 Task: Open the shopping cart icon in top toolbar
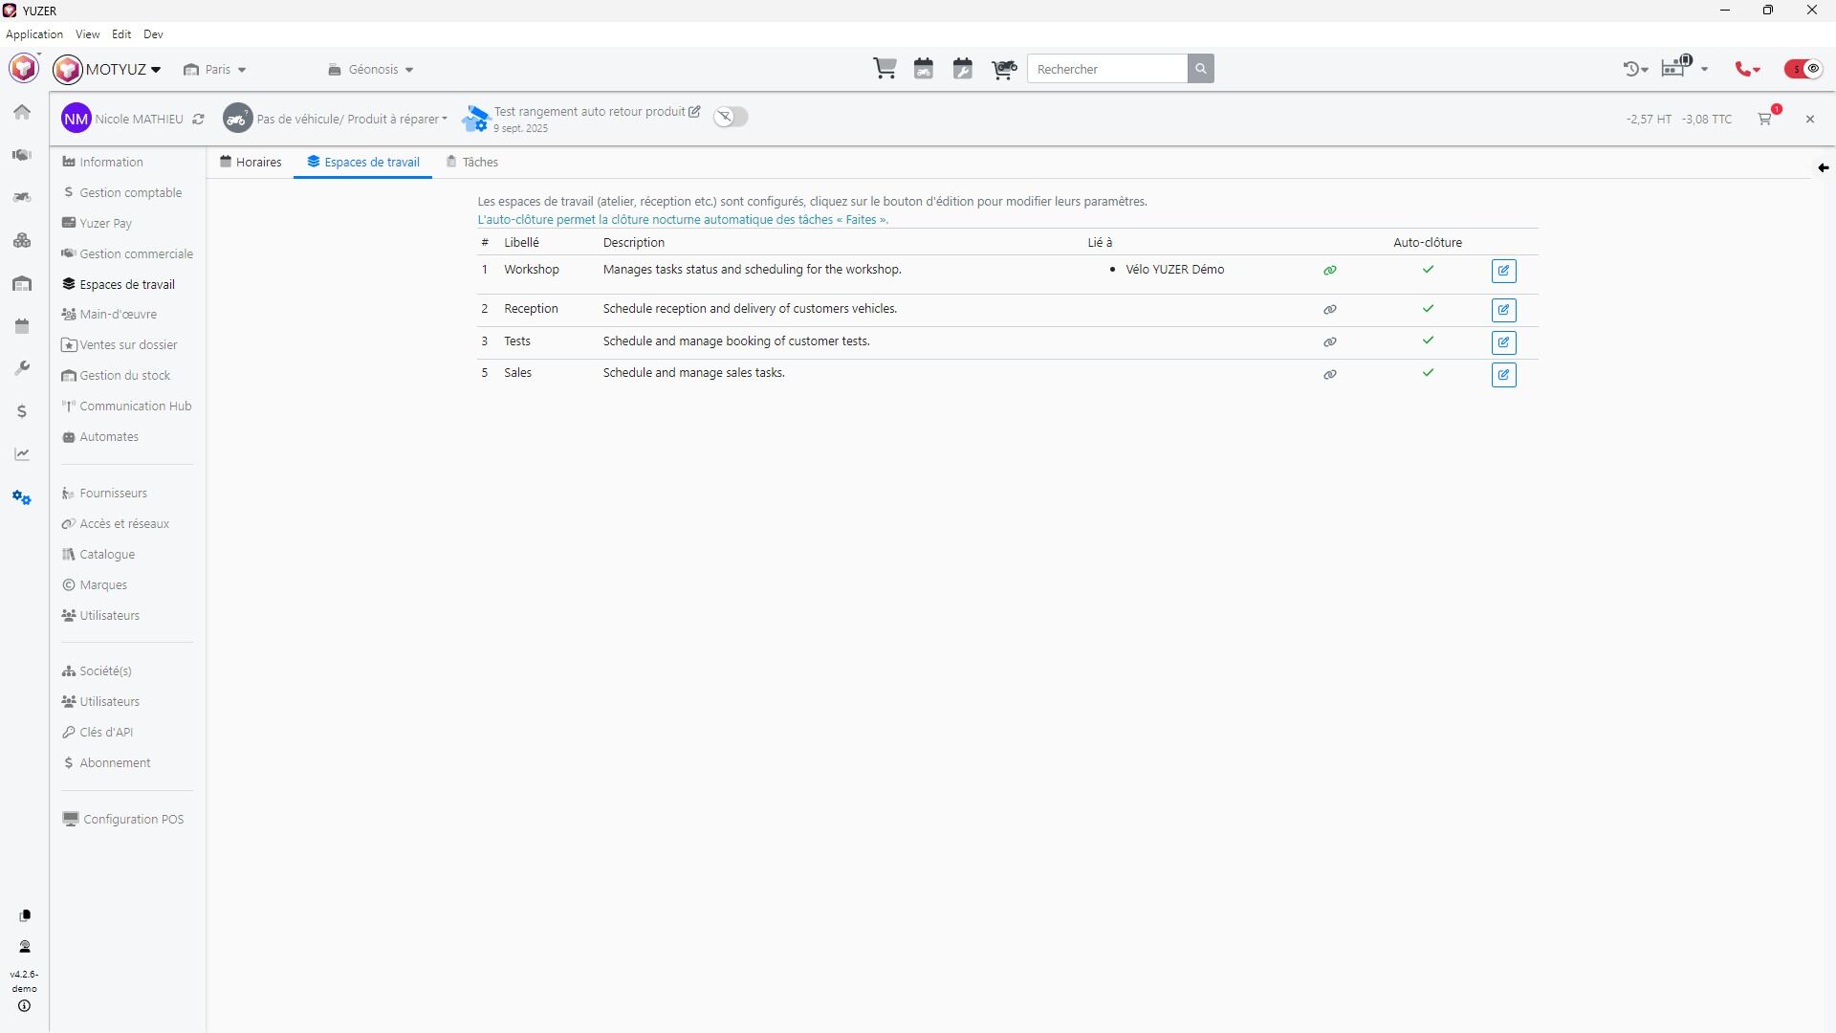[885, 69]
